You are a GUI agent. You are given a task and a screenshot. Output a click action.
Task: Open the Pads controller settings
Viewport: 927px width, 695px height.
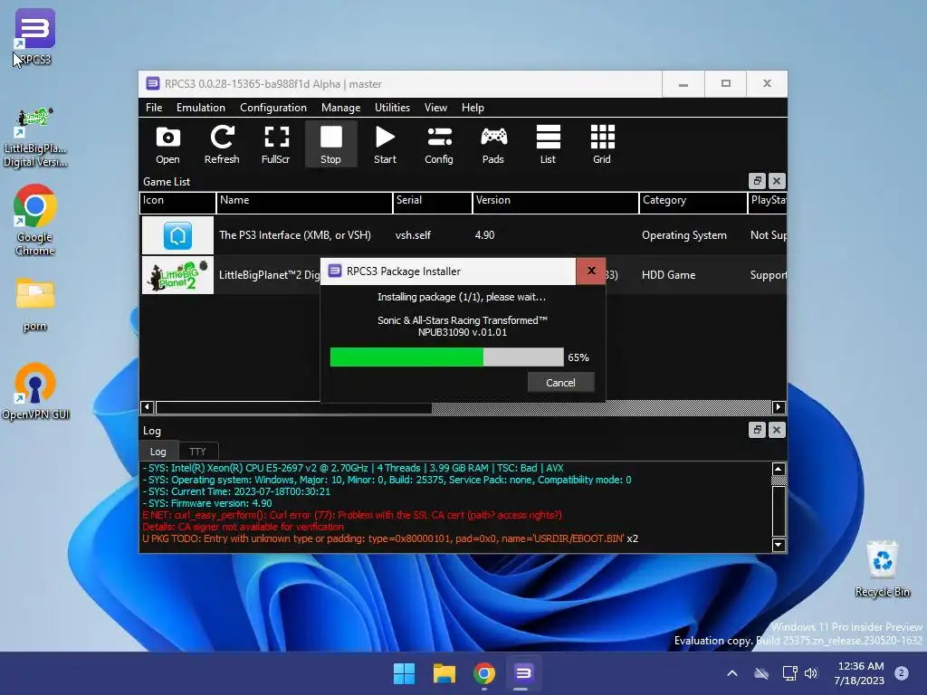tap(493, 144)
